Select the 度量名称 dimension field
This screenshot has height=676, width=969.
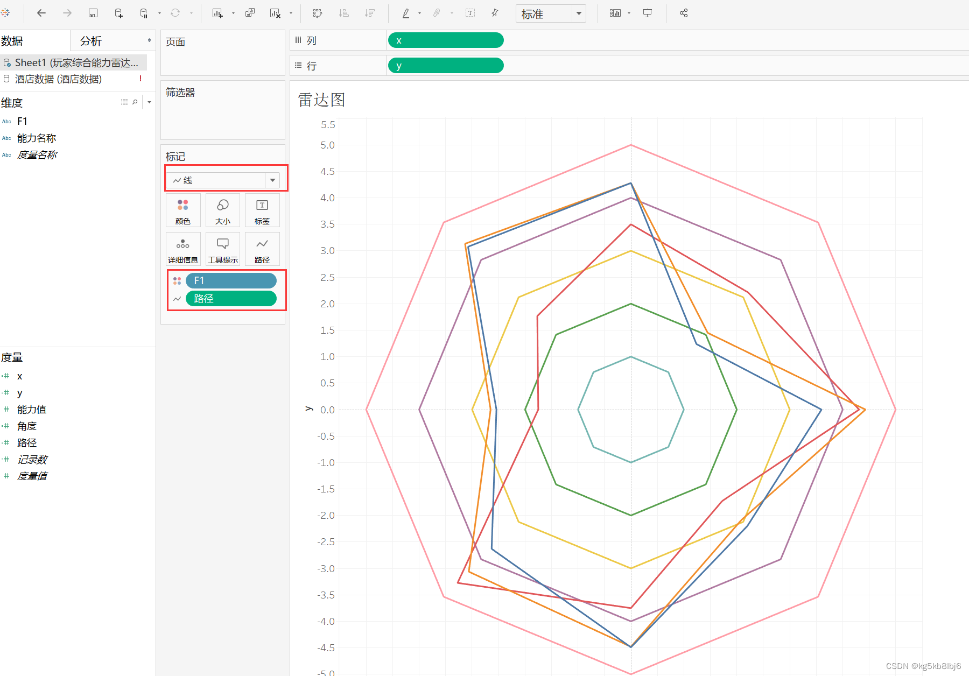click(x=37, y=154)
